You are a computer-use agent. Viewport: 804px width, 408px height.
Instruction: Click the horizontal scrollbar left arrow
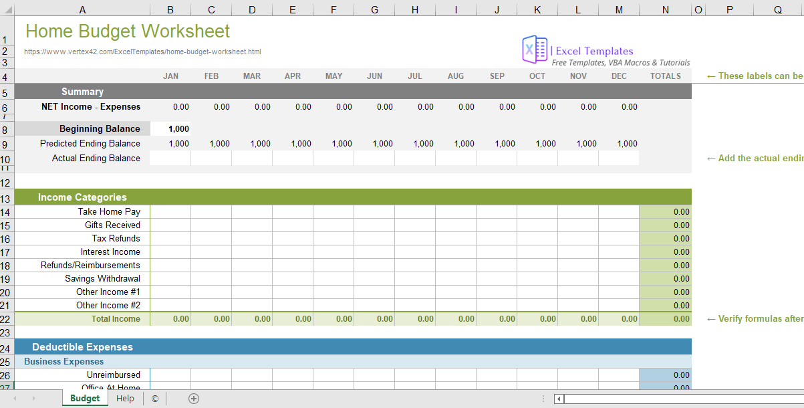(557, 399)
